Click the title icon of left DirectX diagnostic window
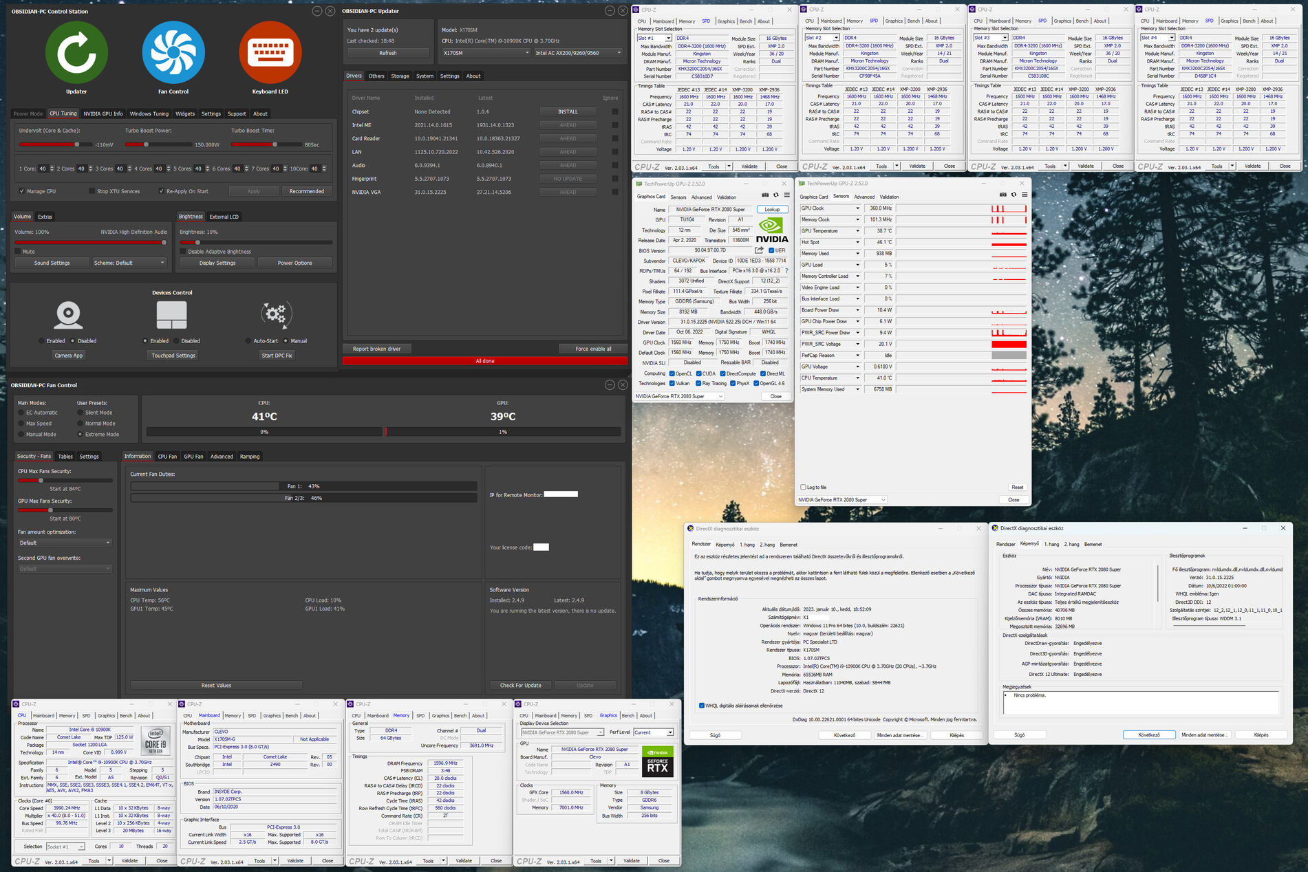Viewport: 1308px width, 872px height. tap(691, 529)
